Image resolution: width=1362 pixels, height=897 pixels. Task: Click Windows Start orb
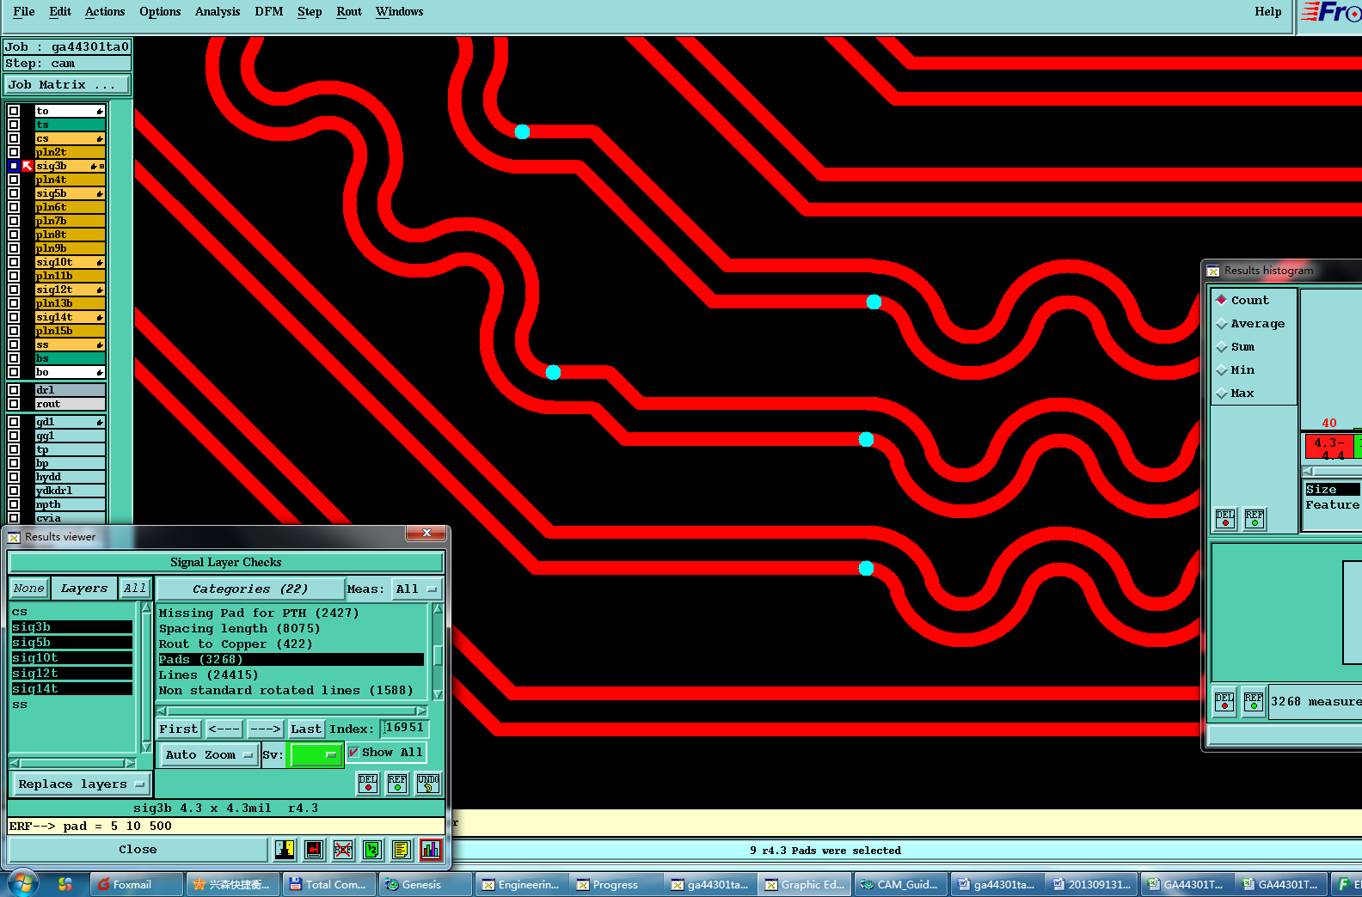click(x=22, y=883)
